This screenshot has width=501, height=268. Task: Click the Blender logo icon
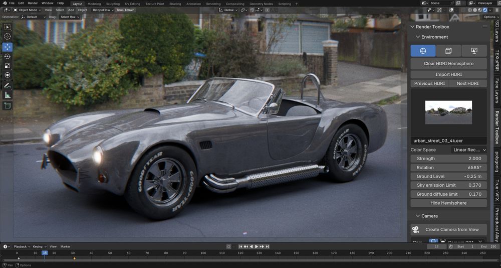5,3
